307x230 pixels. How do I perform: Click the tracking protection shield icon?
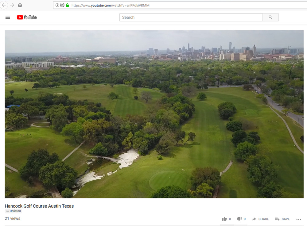(x=62, y=5)
